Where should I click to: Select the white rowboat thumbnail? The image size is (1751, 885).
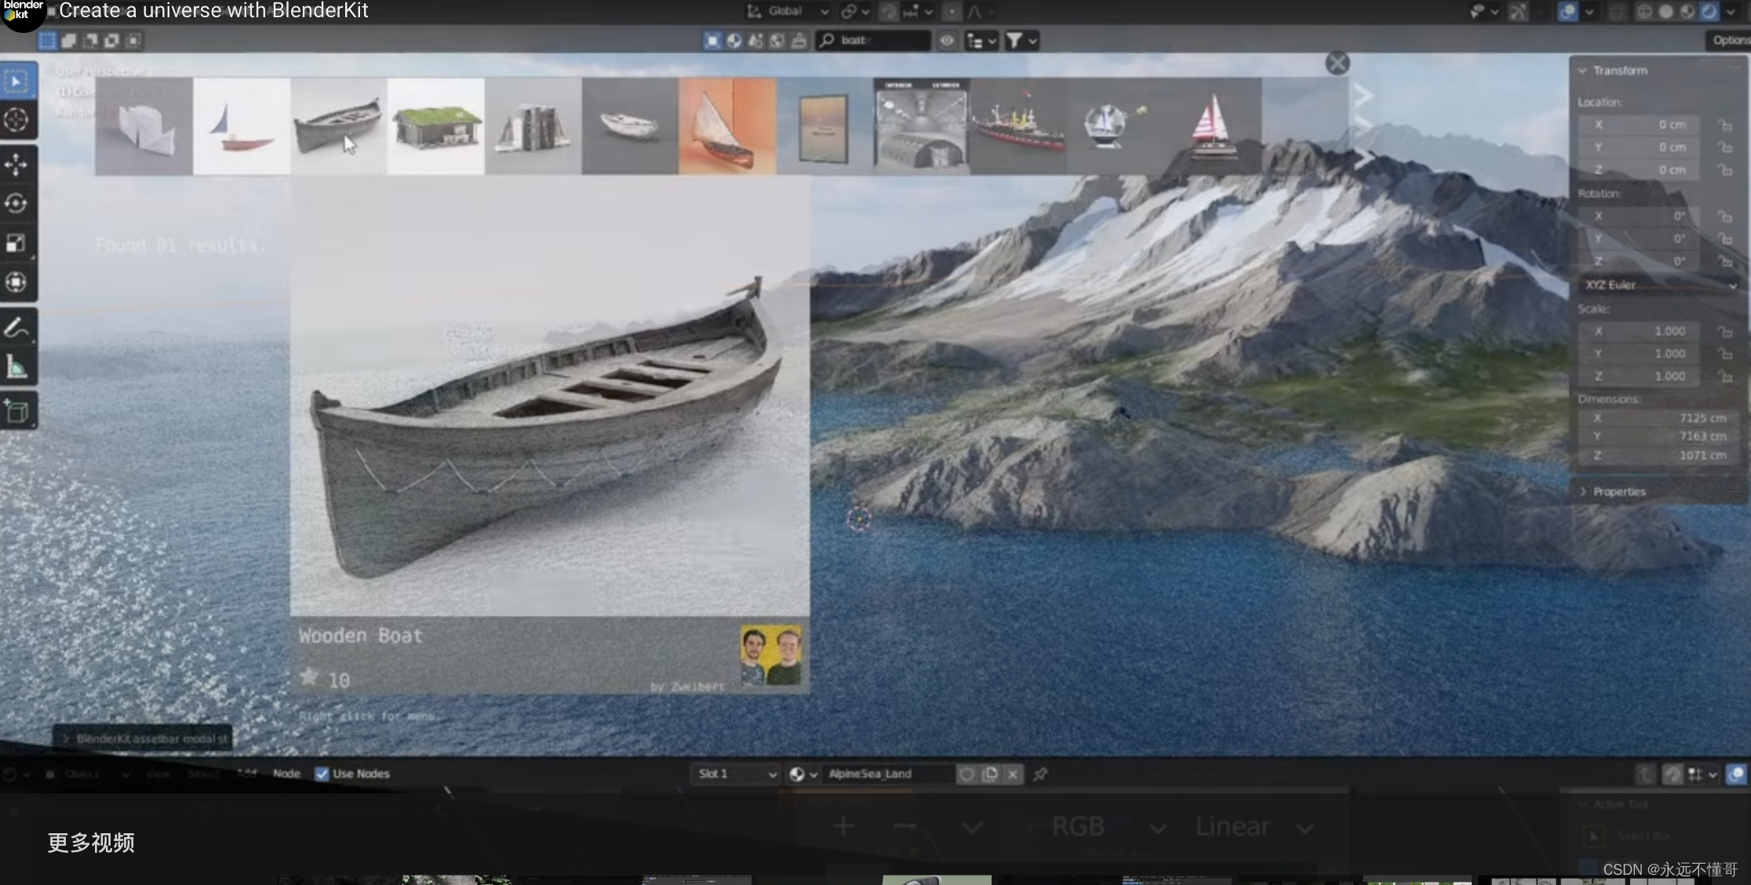click(630, 126)
